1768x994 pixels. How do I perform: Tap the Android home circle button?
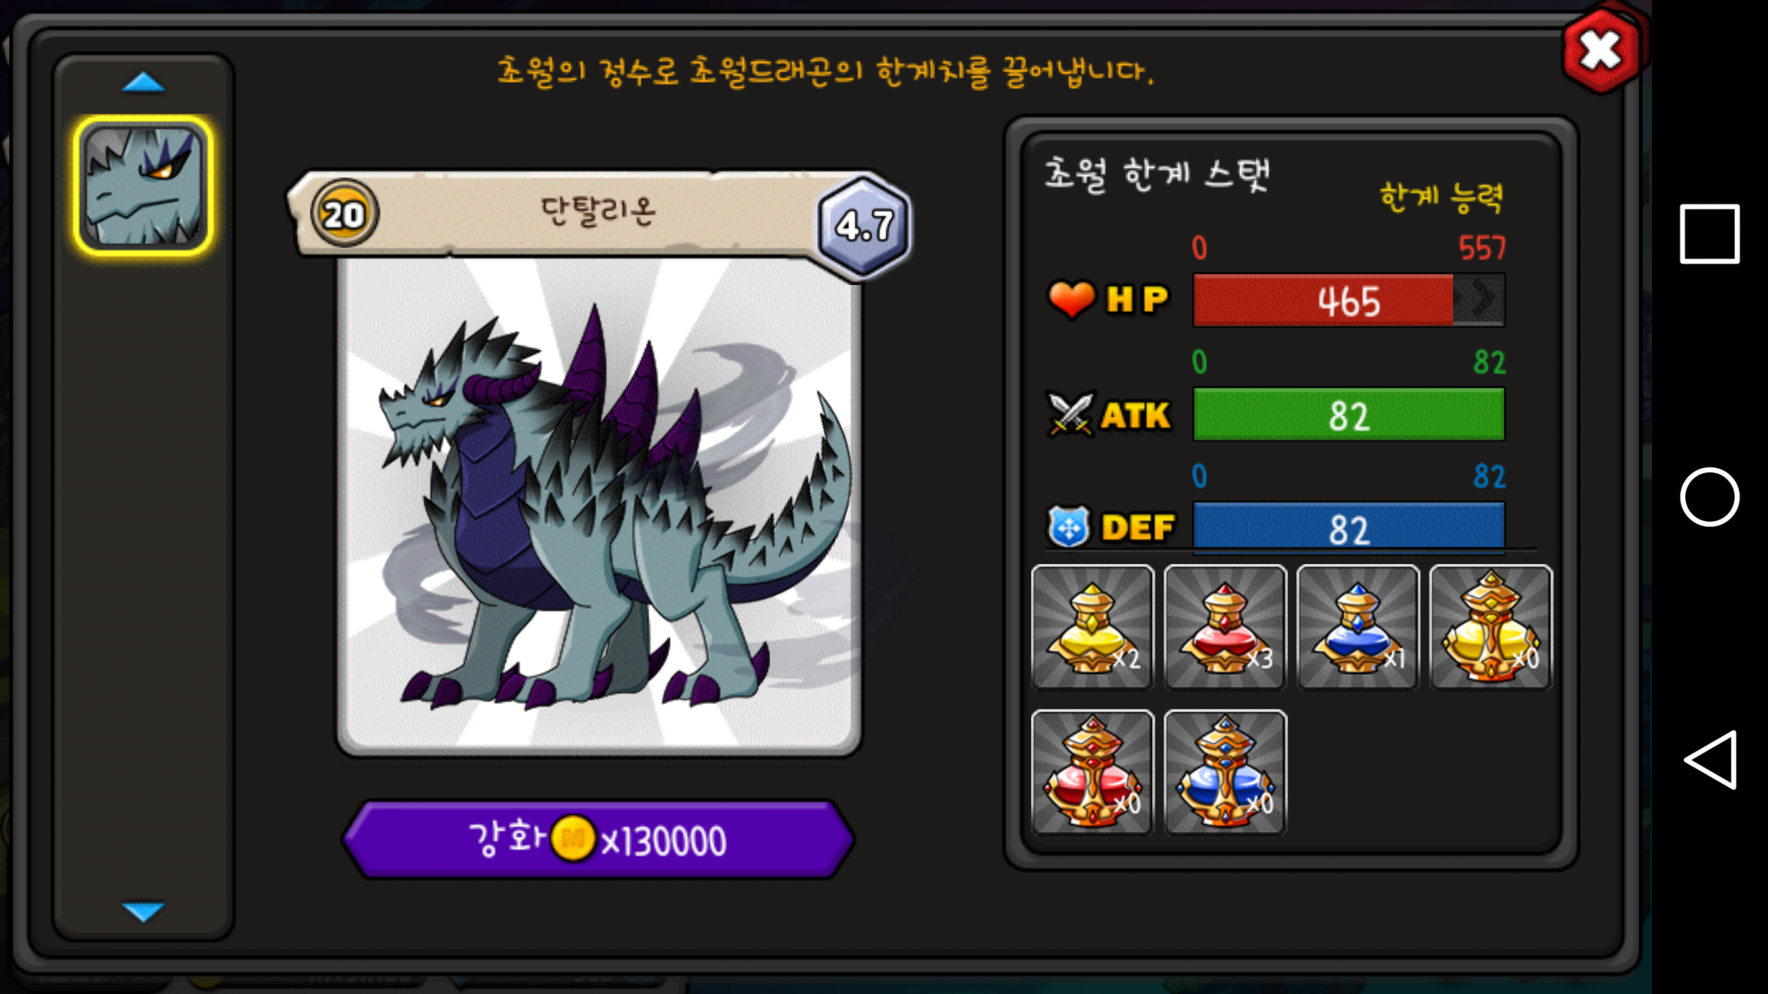click(1709, 497)
